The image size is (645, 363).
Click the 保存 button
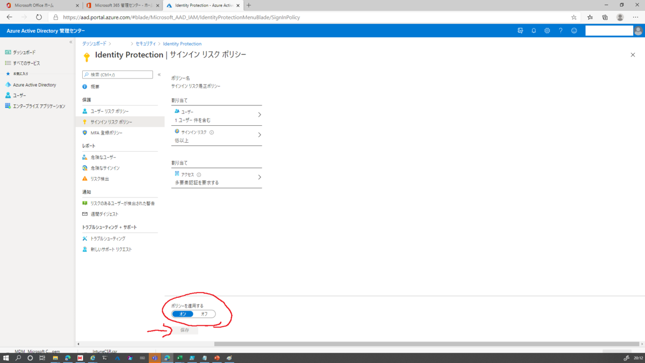pos(185,330)
